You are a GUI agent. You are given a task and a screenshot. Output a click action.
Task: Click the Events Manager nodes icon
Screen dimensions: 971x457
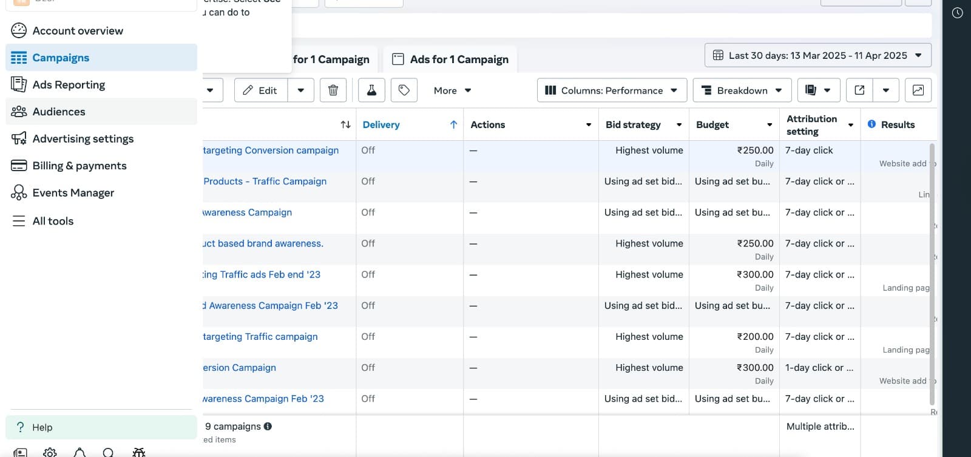coord(19,192)
